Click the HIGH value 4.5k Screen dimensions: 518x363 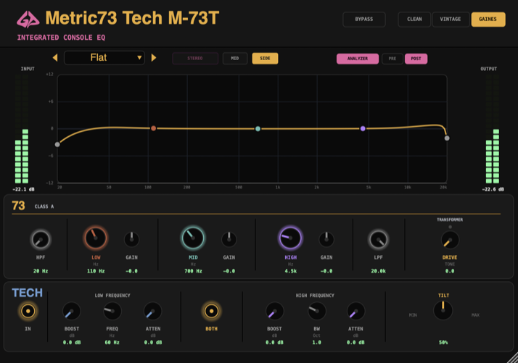[x=291, y=271]
